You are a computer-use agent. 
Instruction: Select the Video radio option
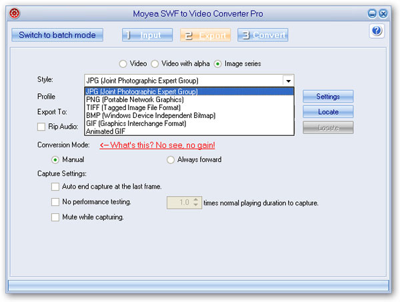pos(123,64)
